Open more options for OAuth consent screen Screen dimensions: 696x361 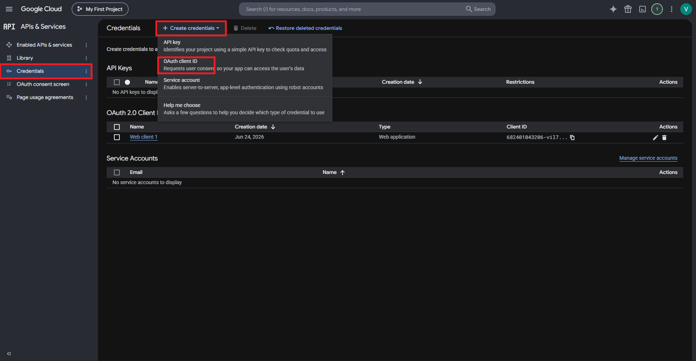pos(86,84)
